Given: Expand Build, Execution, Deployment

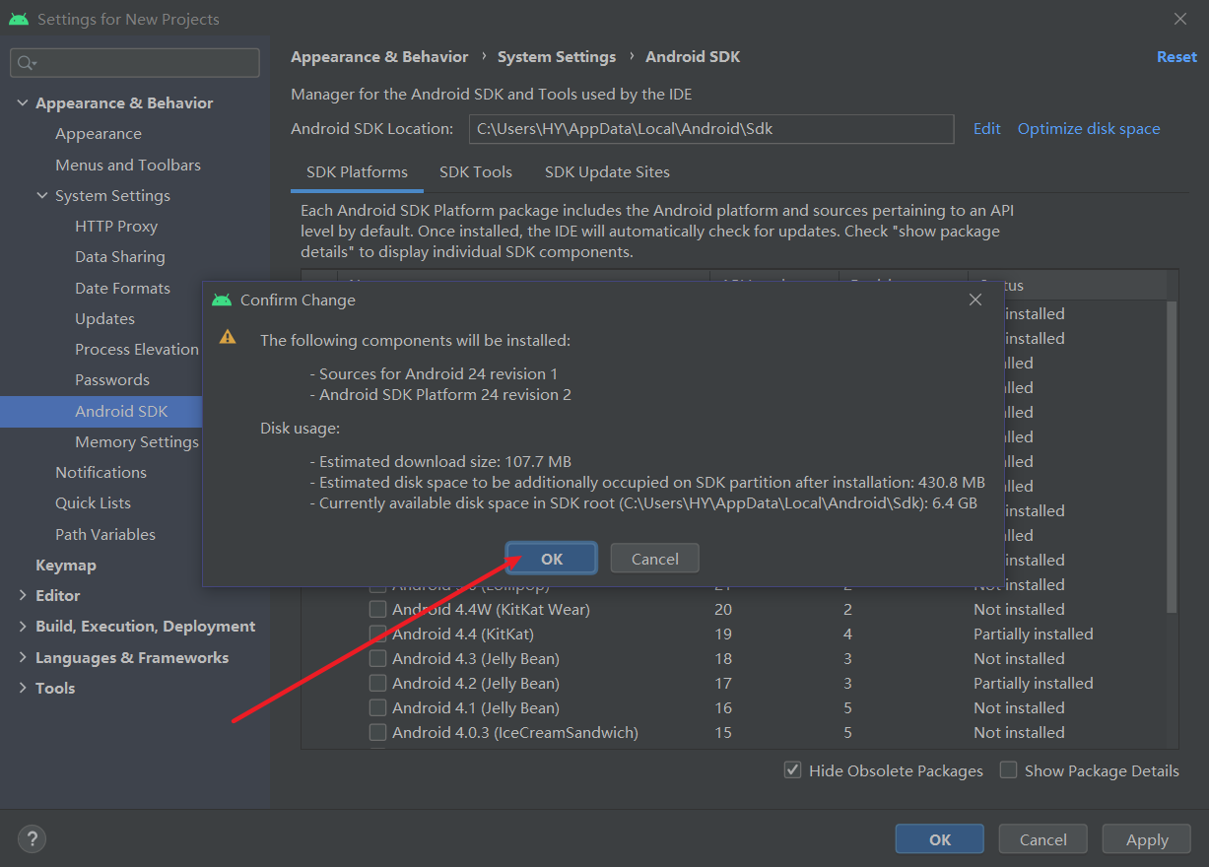Looking at the screenshot, I should [x=23, y=626].
